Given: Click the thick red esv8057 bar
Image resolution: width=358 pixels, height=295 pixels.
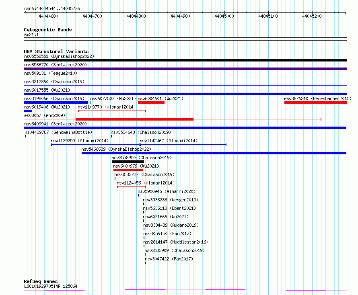Looking at the screenshot, I should 134,119.
